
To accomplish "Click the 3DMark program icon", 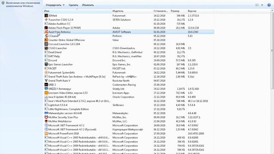I will coord(46,15).
